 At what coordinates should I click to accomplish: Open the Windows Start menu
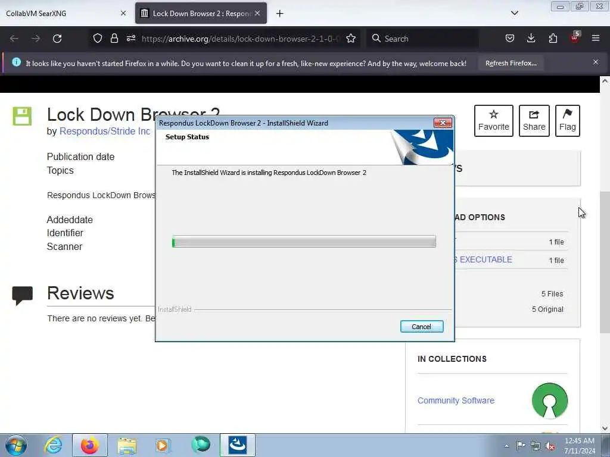[16, 445]
